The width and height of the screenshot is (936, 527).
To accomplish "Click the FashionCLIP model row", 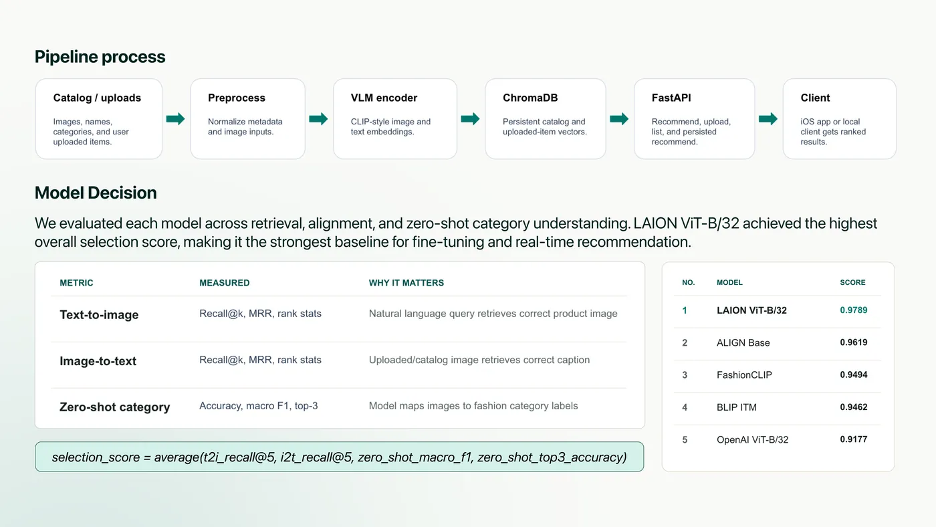I will click(778, 375).
